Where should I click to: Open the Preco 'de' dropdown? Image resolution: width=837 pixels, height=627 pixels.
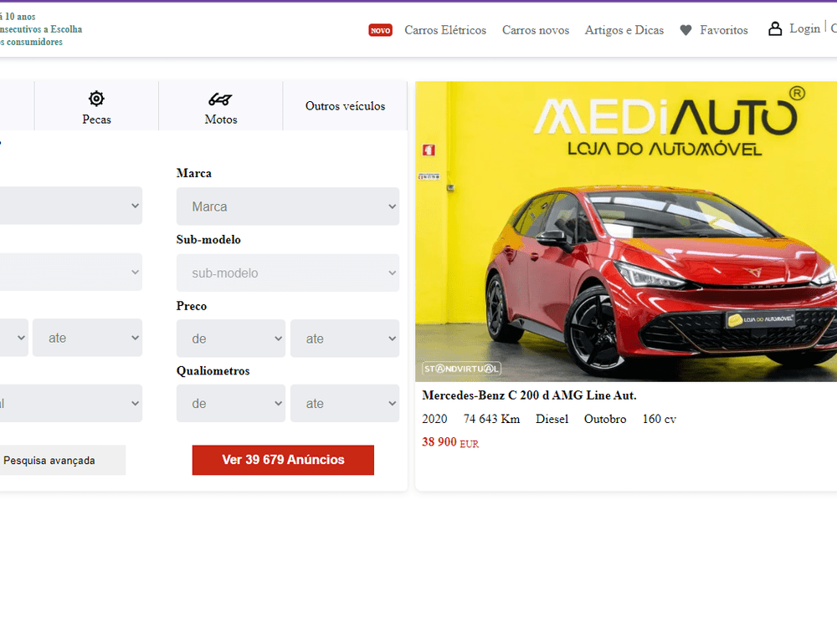231,339
